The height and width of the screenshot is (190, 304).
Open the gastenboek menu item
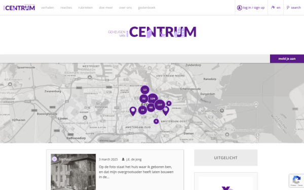click(147, 8)
